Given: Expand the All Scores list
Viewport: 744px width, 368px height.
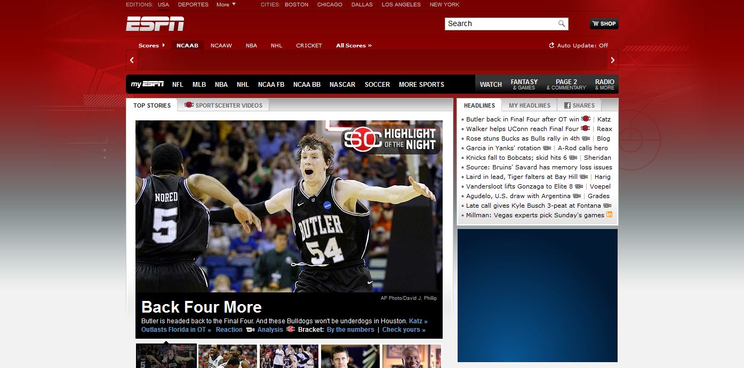Looking at the screenshot, I should (354, 45).
